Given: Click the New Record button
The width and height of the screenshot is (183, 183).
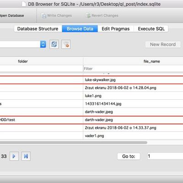Looking at the screenshot, I should point(163,44).
